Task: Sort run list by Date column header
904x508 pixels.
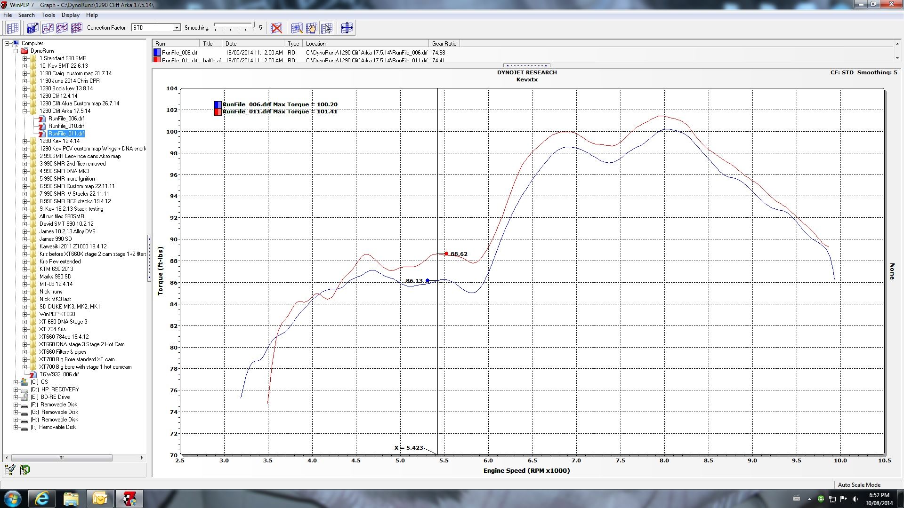Action: pos(253,43)
